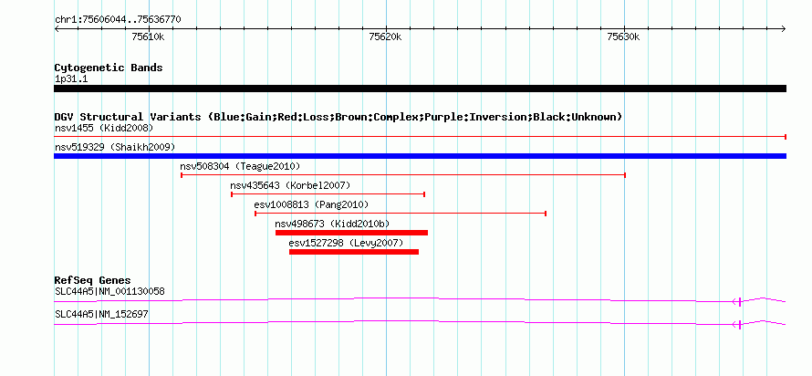Click the nsv498673 (Kidd2010b) label

(x=332, y=224)
